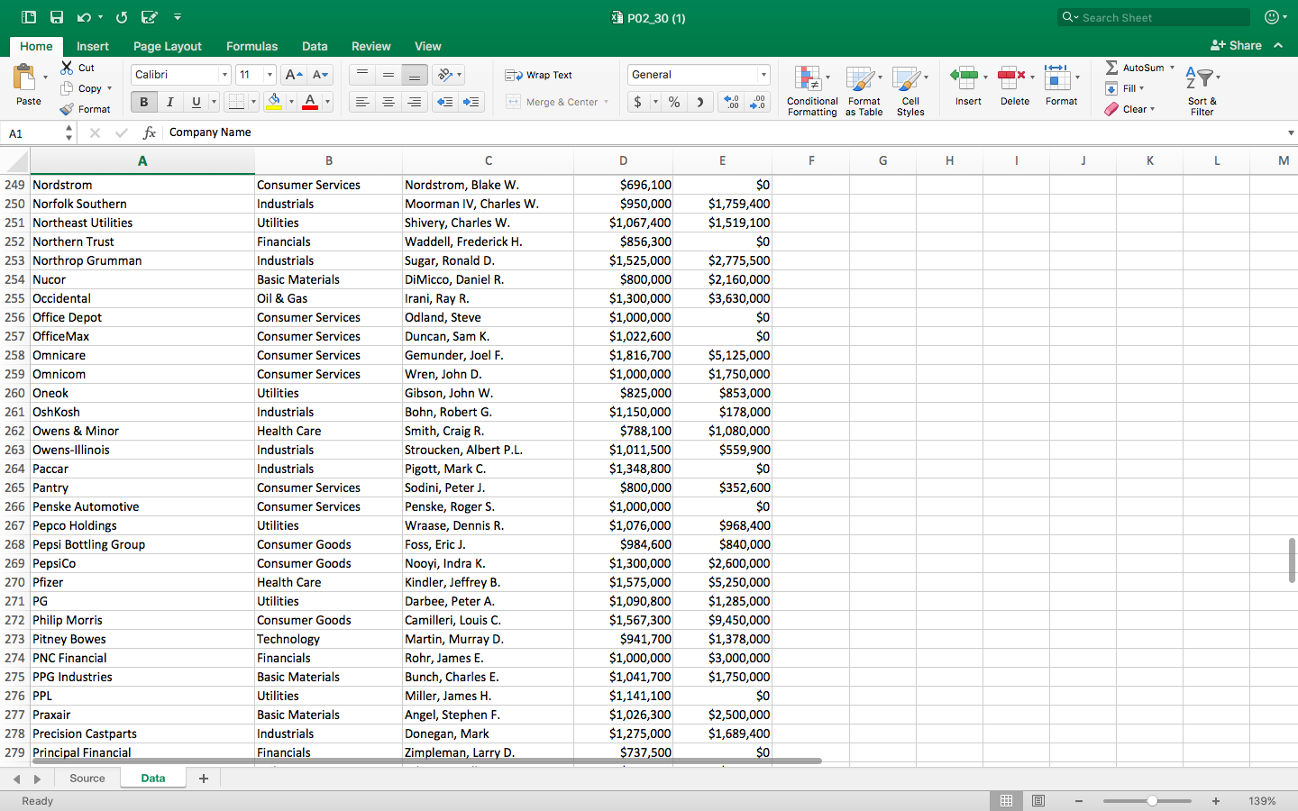Screen dimensions: 1298x811
Task: Expand the Merge & Center dropdown arrow
Action: tap(606, 102)
